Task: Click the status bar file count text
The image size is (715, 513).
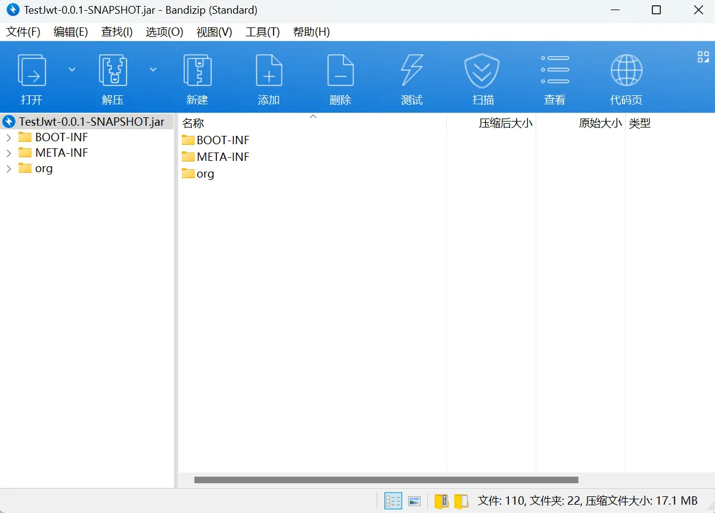Action: point(587,501)
